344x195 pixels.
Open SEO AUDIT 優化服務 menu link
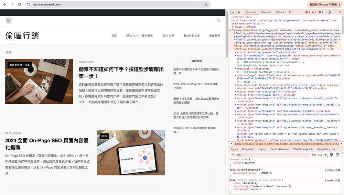pyautogui.click(x=139, y=35)
